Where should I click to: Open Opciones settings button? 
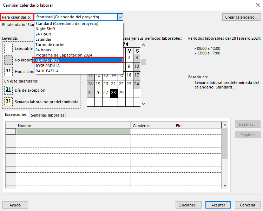[189, 205]
